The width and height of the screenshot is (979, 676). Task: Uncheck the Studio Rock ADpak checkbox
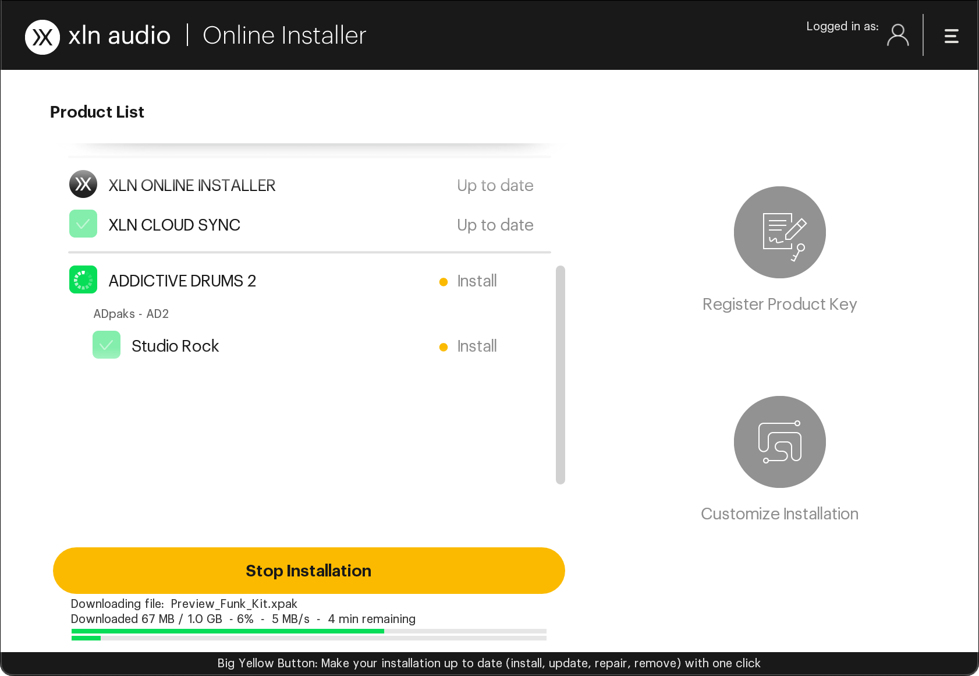pyautogui.click(x=106, y=345)
